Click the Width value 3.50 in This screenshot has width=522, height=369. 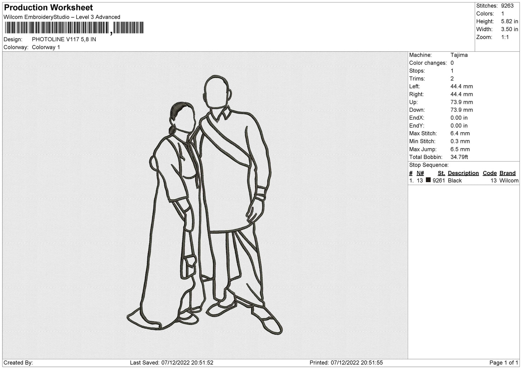(509, 29)
